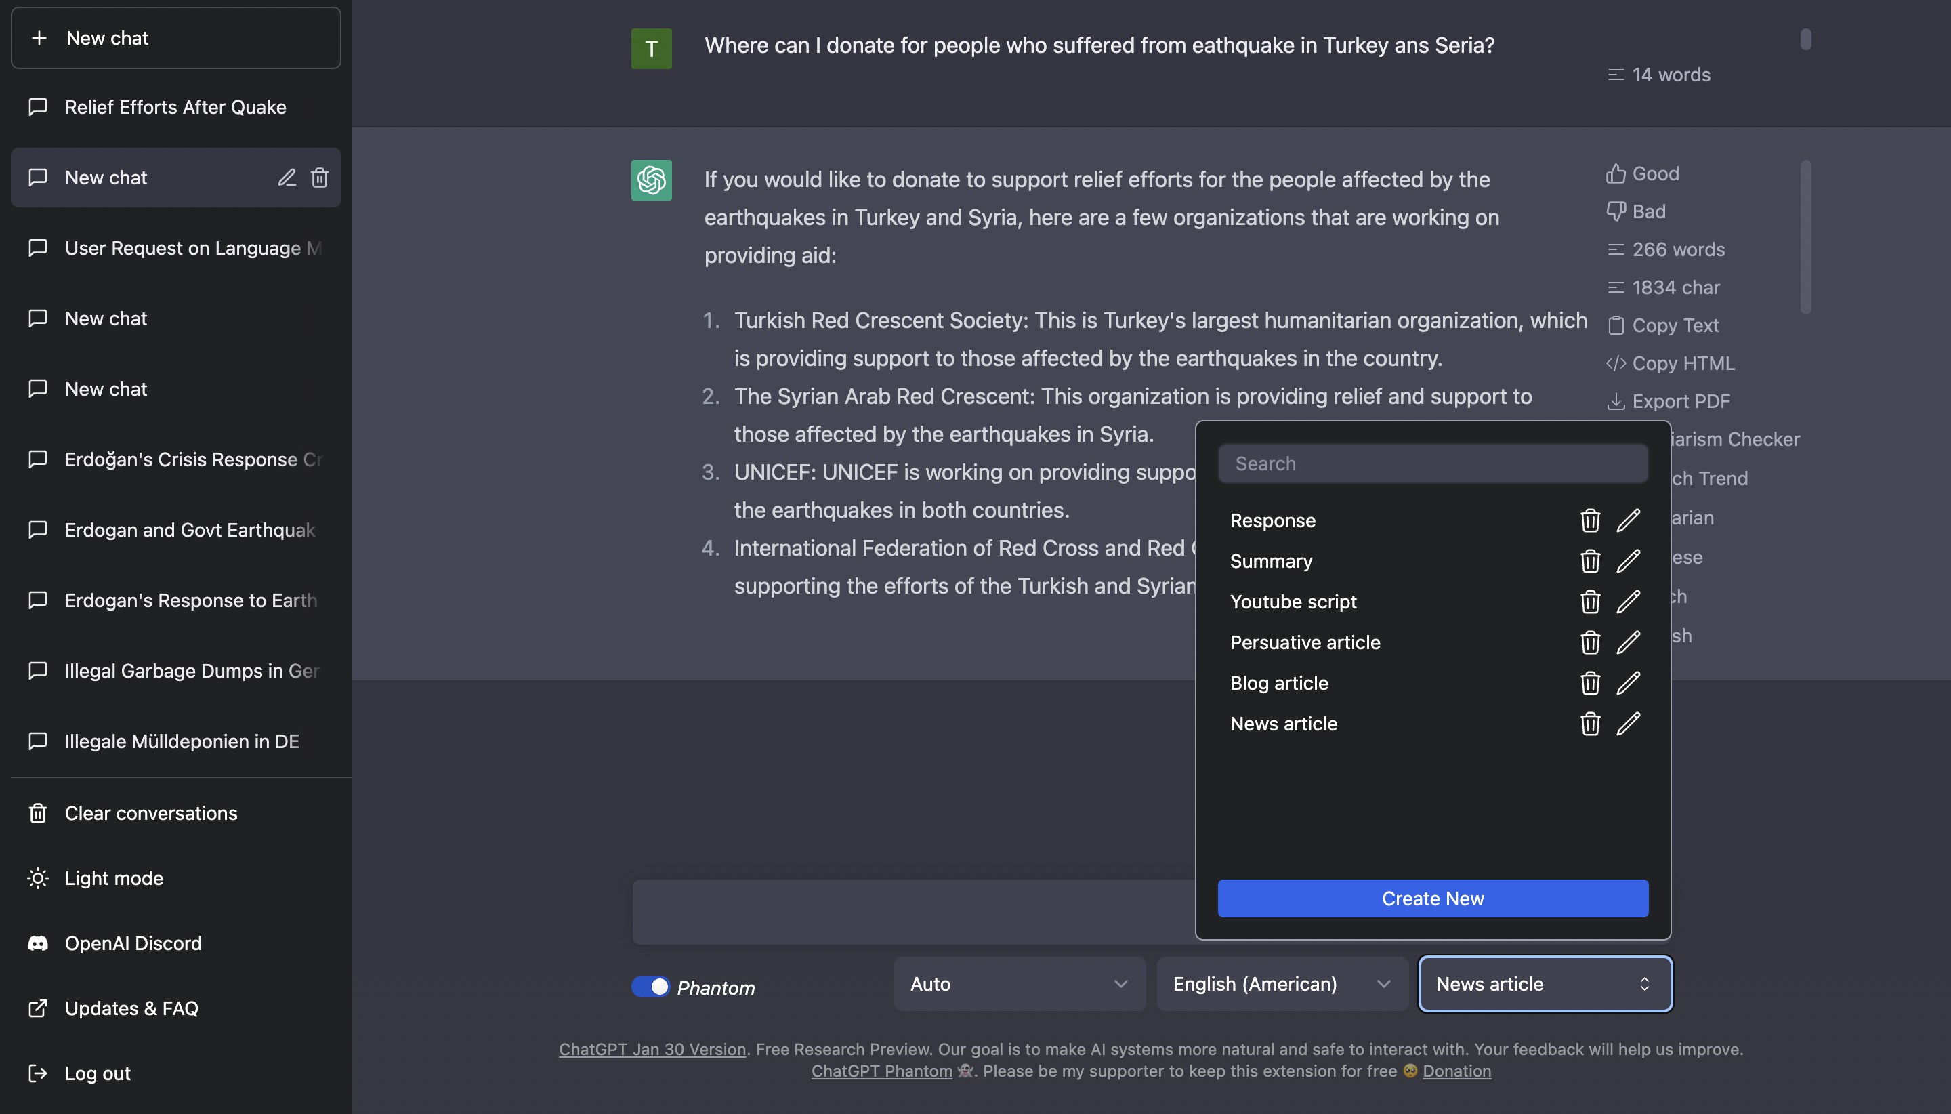This screenshot has width=1951, height=1114.
Task: Open Updates & FAQ
Action: [176, 1008]
